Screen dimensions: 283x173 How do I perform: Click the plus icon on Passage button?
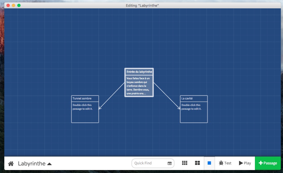coord(261,163)
